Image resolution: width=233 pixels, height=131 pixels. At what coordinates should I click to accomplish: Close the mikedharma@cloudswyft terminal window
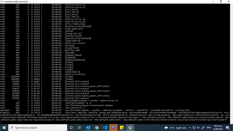[229, 1]
